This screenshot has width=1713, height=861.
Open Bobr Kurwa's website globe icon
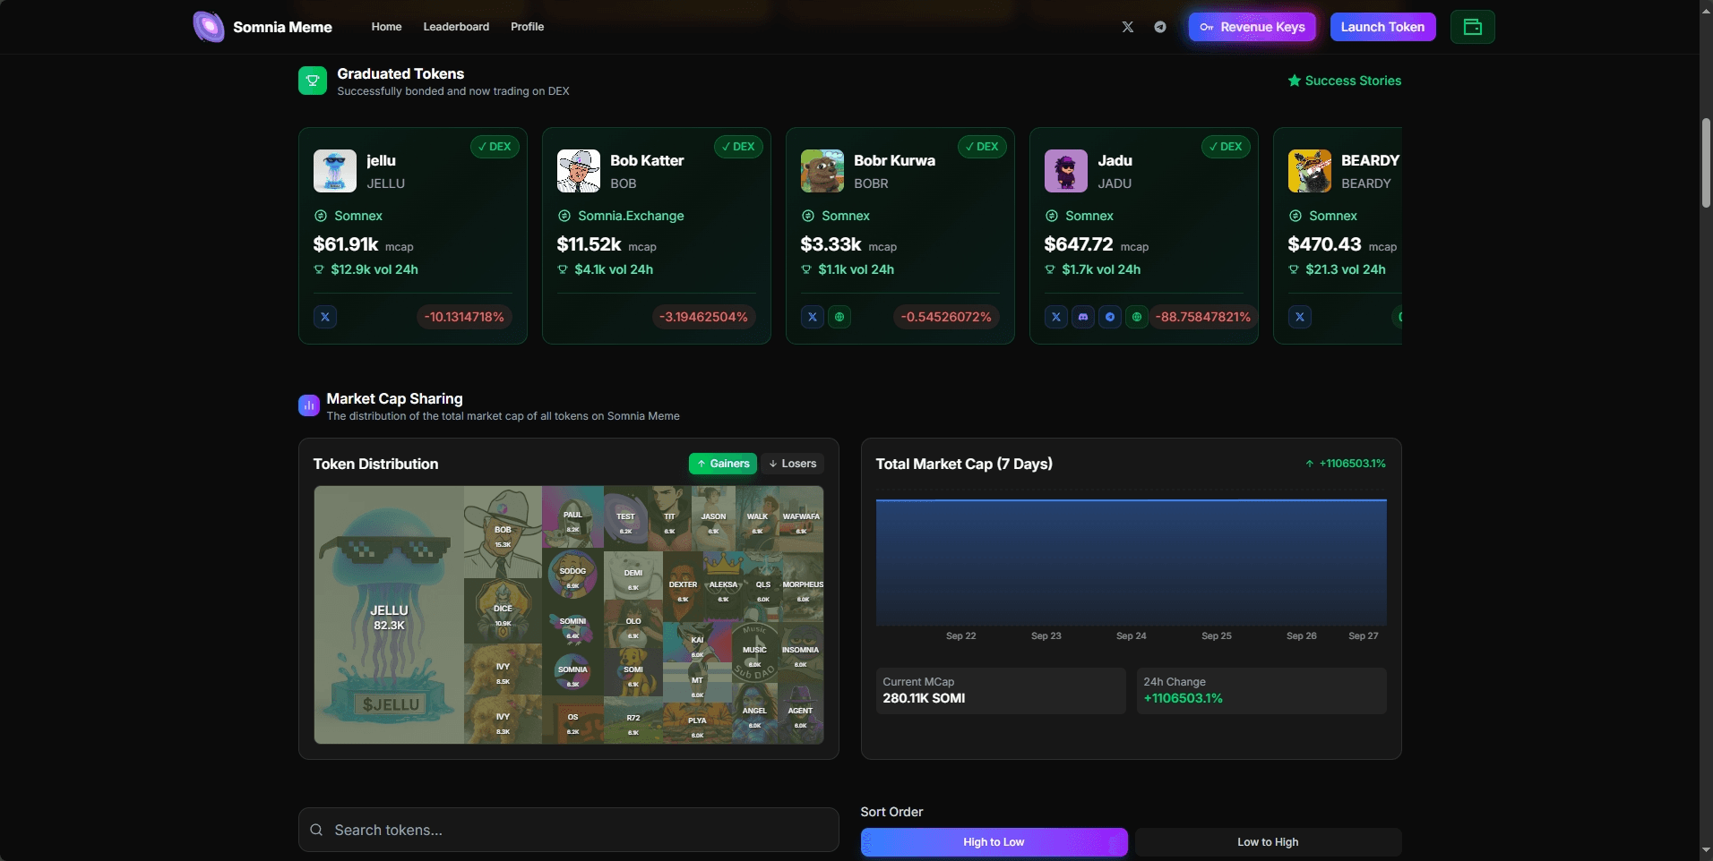pyautogui.click(x=839, y=317)
